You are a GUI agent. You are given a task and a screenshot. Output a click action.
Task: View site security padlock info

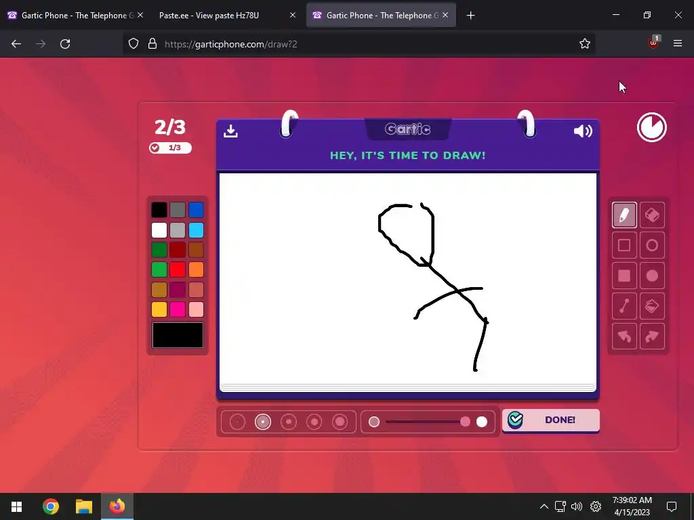[x=152, y=44]
